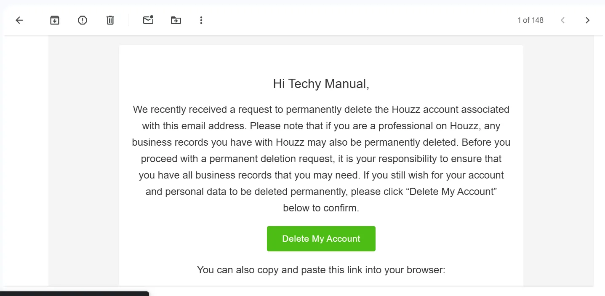Viewport: 605px width, 296px height.
Task: Return to the inbox with the back arrow
Action: pos(19,20)
